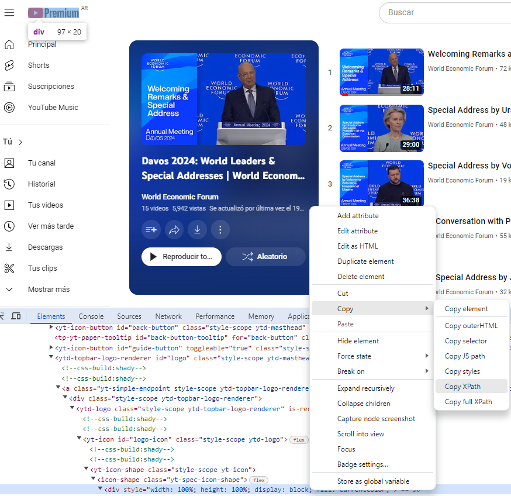Open the 36:38 video thumbnail

[382, 184]
